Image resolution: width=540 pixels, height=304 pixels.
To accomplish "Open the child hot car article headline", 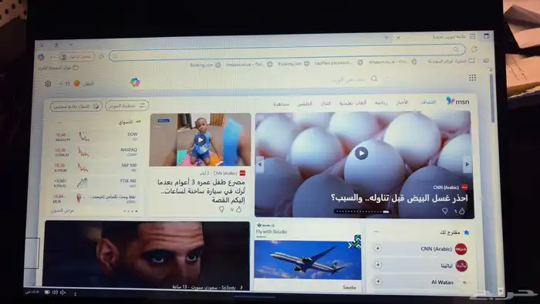I will coord(201,191).
